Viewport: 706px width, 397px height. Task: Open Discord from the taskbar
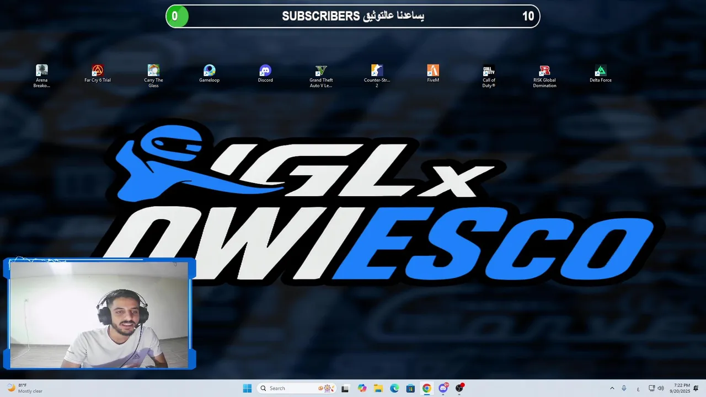tap(443, 388)
